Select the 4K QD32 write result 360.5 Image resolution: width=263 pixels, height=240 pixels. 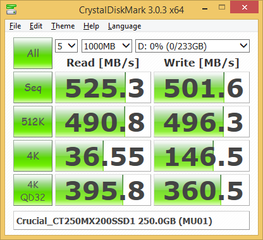(202, 190)
